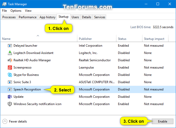Maximize the Task Manager window
This screenshot has height=128, width=176.
click(x=158, y=4)
